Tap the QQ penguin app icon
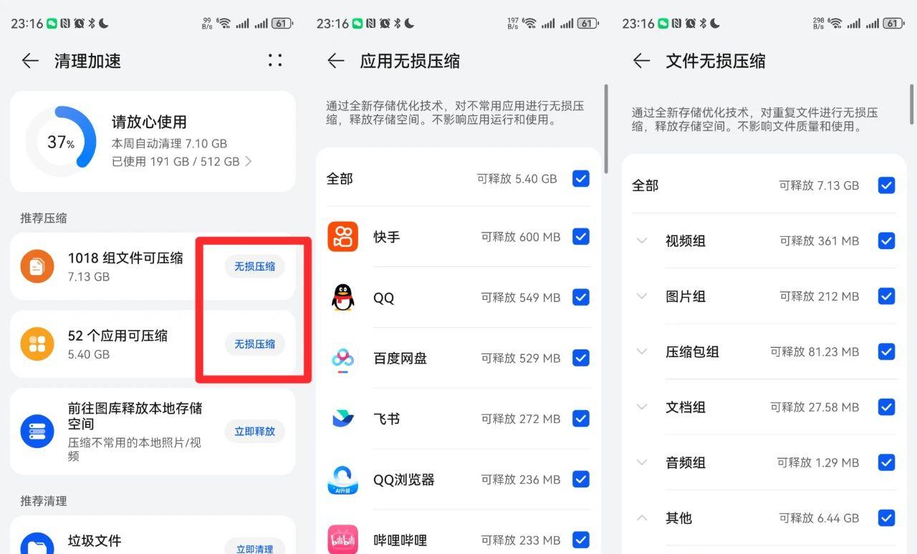Screen dimensions: 917x554 point(343,297)
